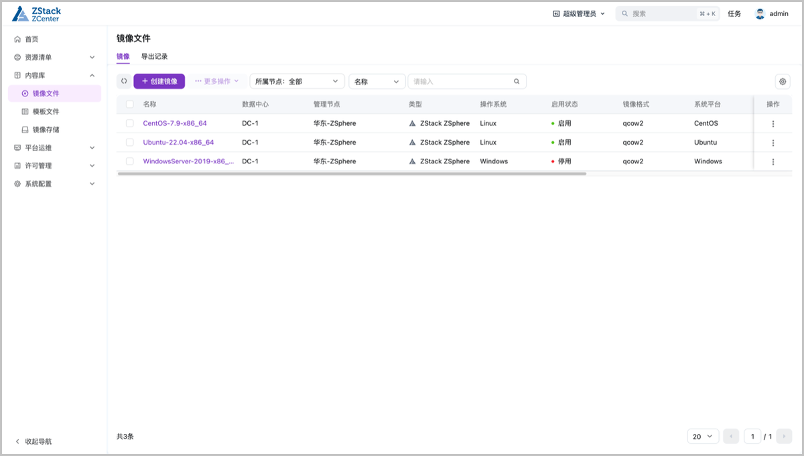The height and width of the screenshot is (456, 804).
Task: Click the ZStack ZCenter logo
Action: point(37,13)
